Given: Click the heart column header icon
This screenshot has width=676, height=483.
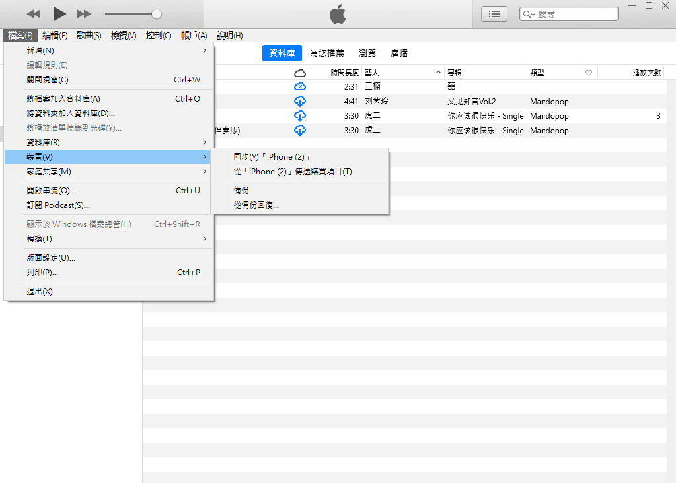Looking at the screenshot, I should point(589,73).
